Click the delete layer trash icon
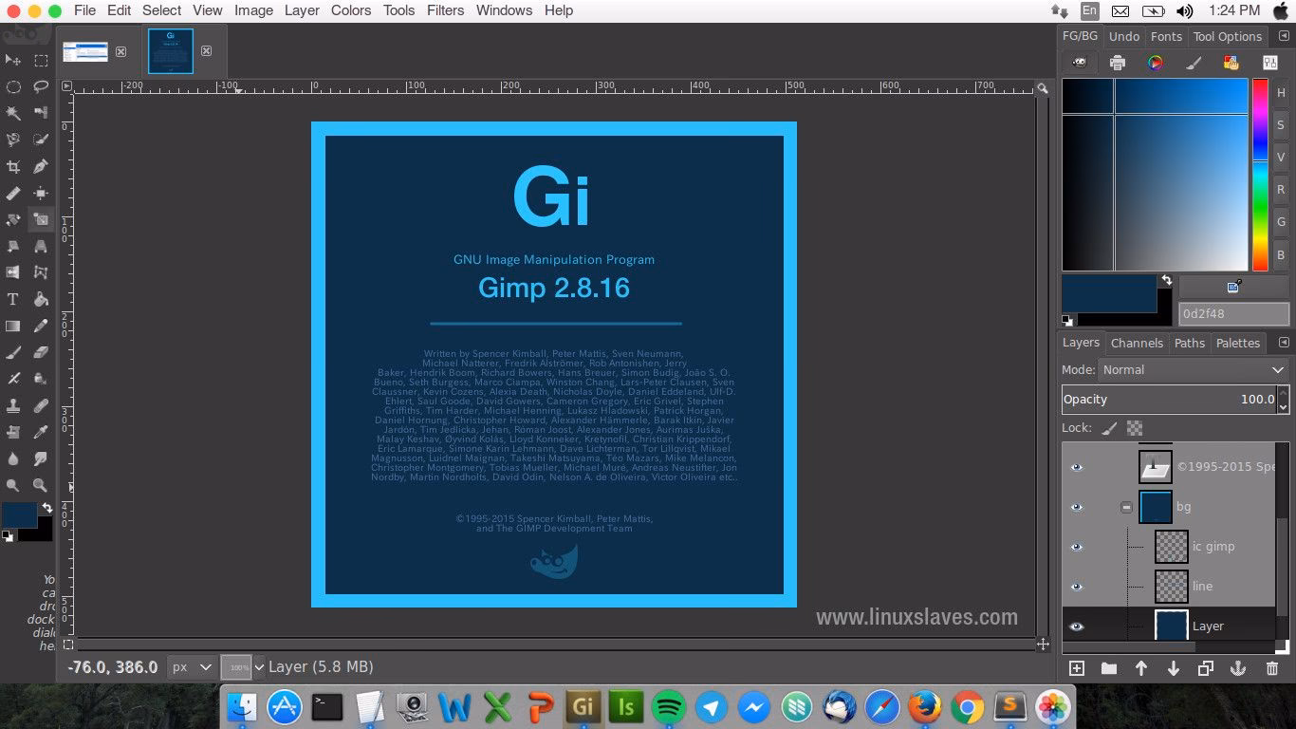 (1272, 668)
